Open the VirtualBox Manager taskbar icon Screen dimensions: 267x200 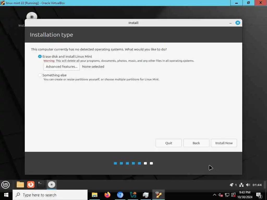tap(146, 195)
